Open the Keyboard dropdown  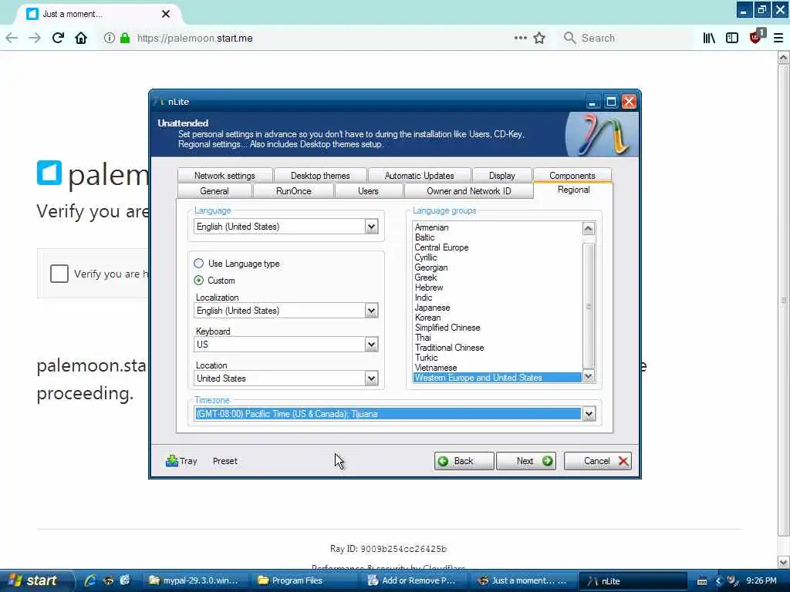coord(371,345)
